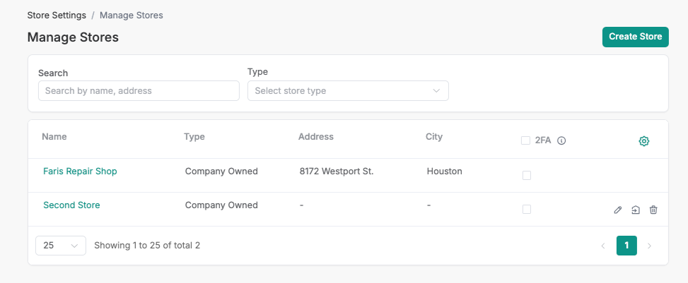Focus the Search by name, address field
Viewport: 688px width, 283px height.
(x=139, y=91)
